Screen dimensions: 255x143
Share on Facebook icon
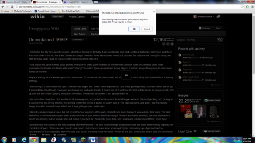[168, 44]
